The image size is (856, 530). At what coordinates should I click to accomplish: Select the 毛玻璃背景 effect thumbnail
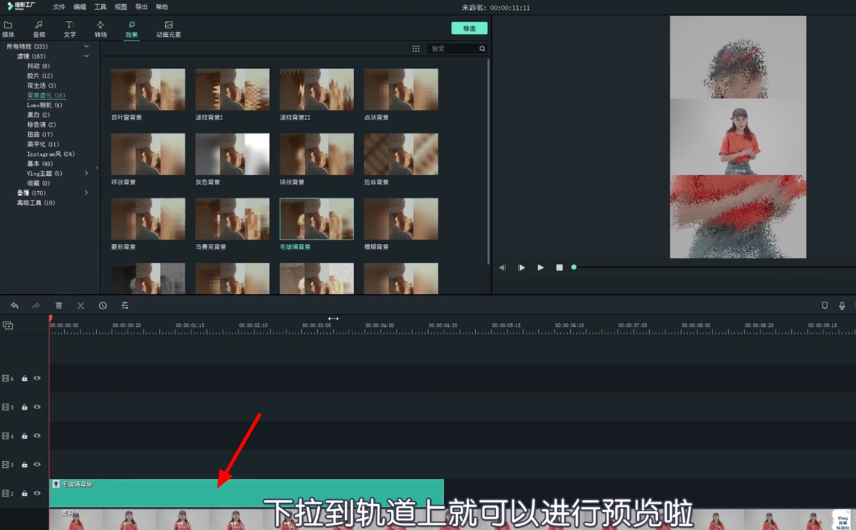tap(316, 218)
